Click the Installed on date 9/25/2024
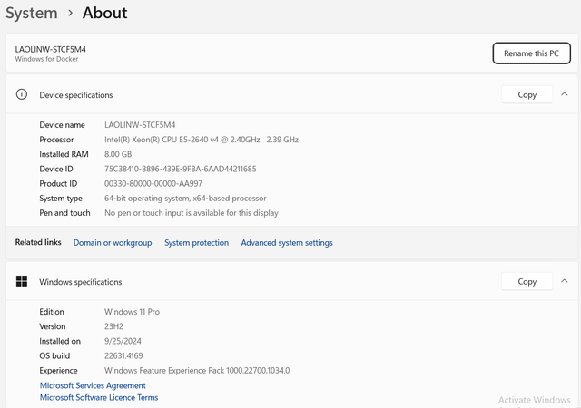 (x=123, y=341)
